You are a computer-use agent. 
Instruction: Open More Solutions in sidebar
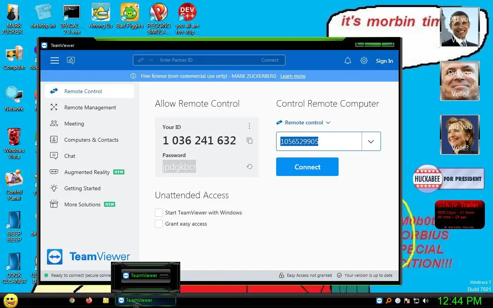(89, 204)
